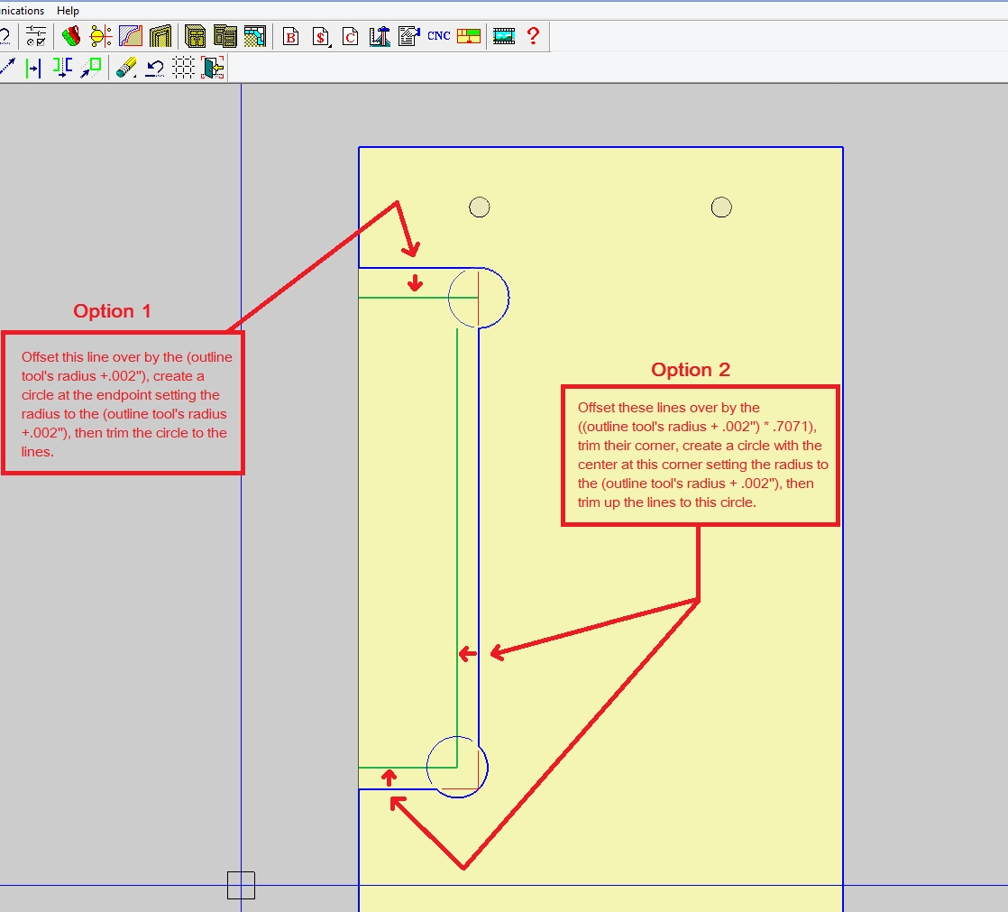Click the undo arrow icon

pos(154,68)
